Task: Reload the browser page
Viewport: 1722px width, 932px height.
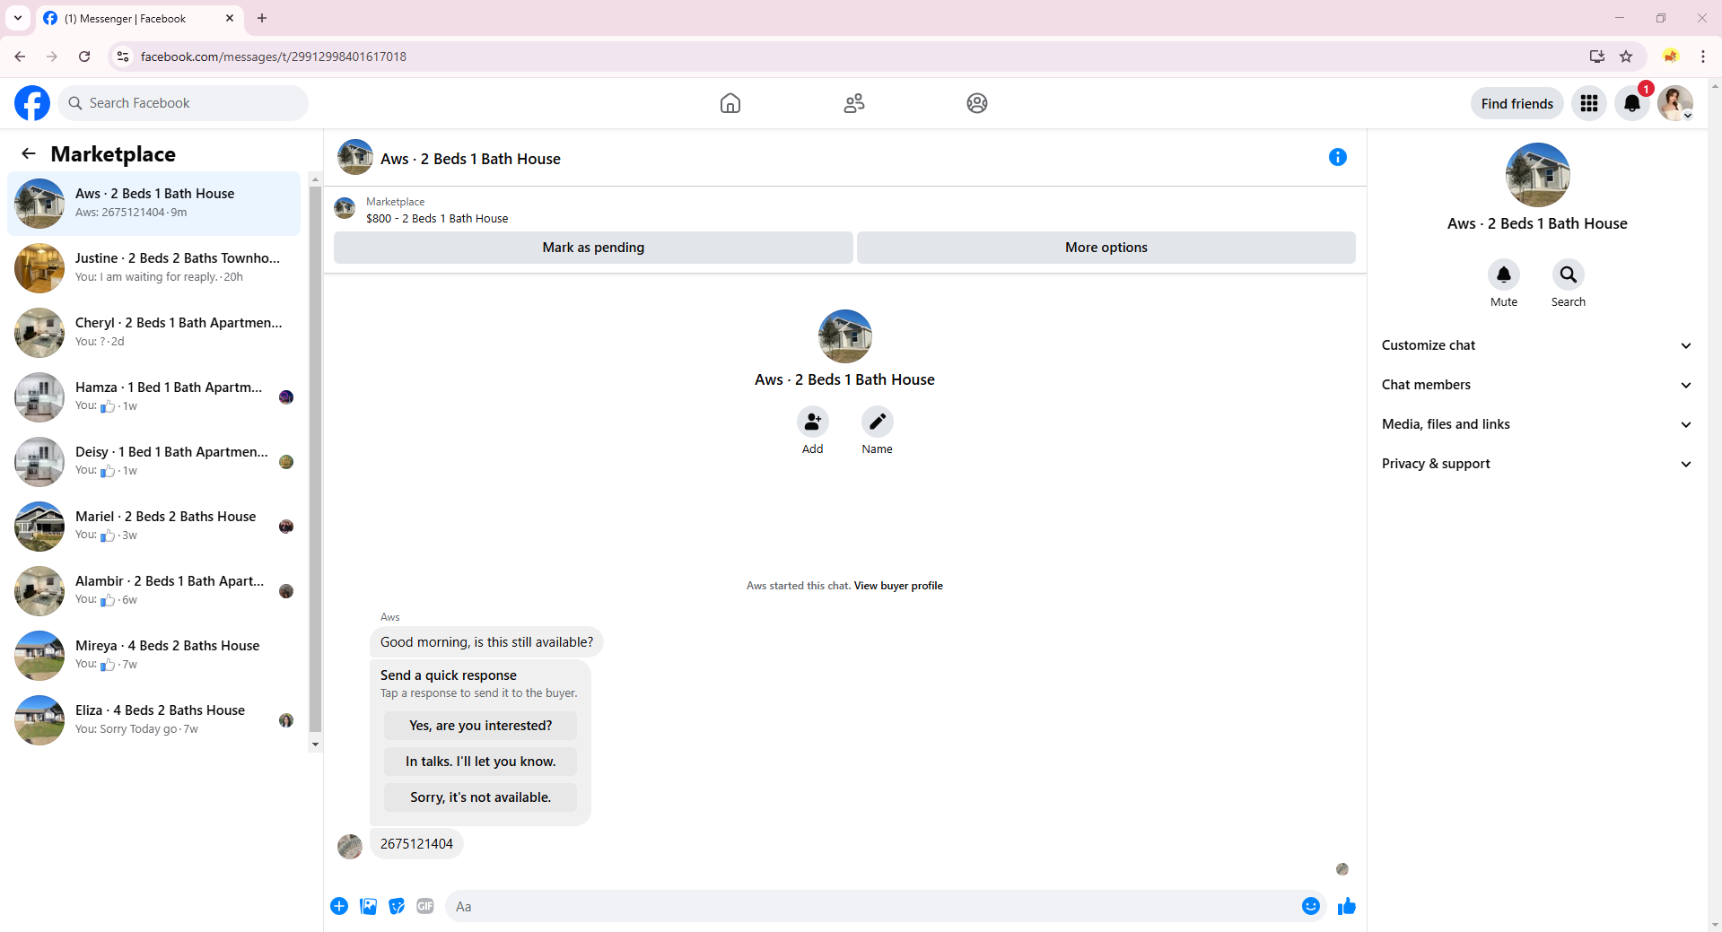Action: pos(84,57)
